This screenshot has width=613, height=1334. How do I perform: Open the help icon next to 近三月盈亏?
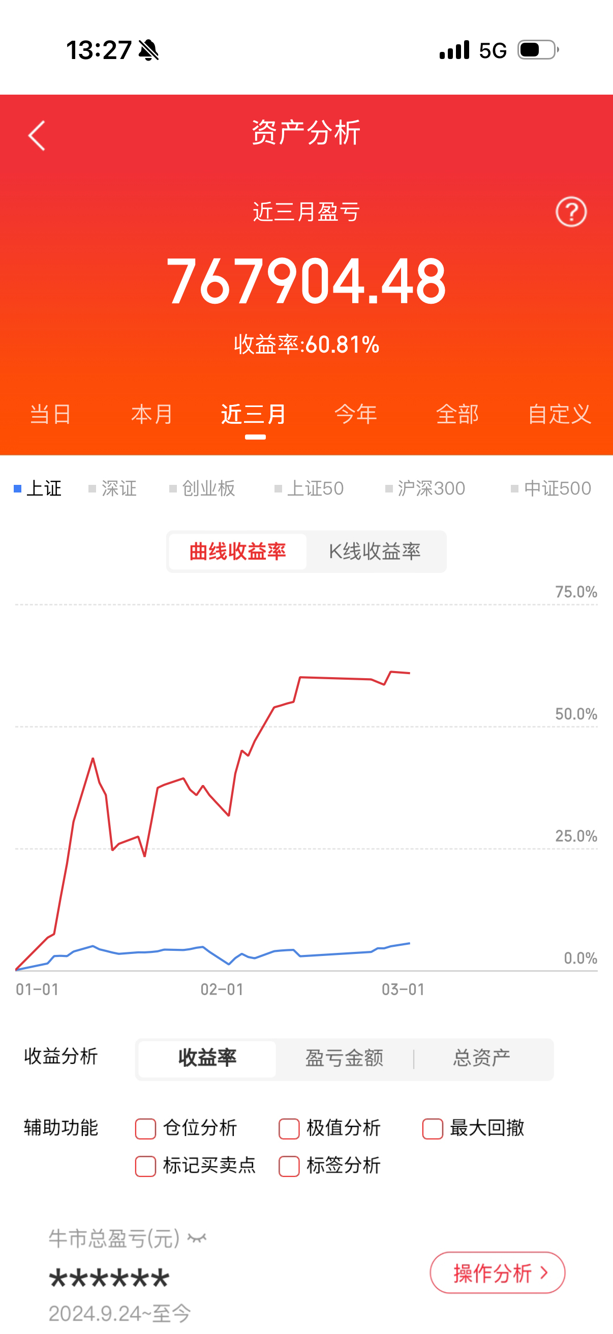pos(571,212)
